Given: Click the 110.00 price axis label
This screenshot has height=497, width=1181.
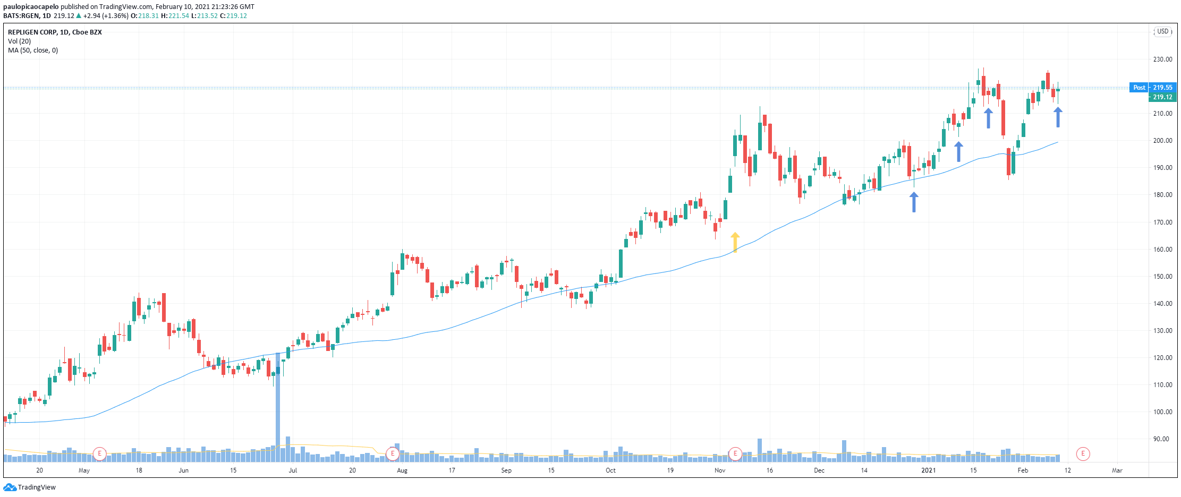Looking at the screenshot, I should tap(1162, 385).
